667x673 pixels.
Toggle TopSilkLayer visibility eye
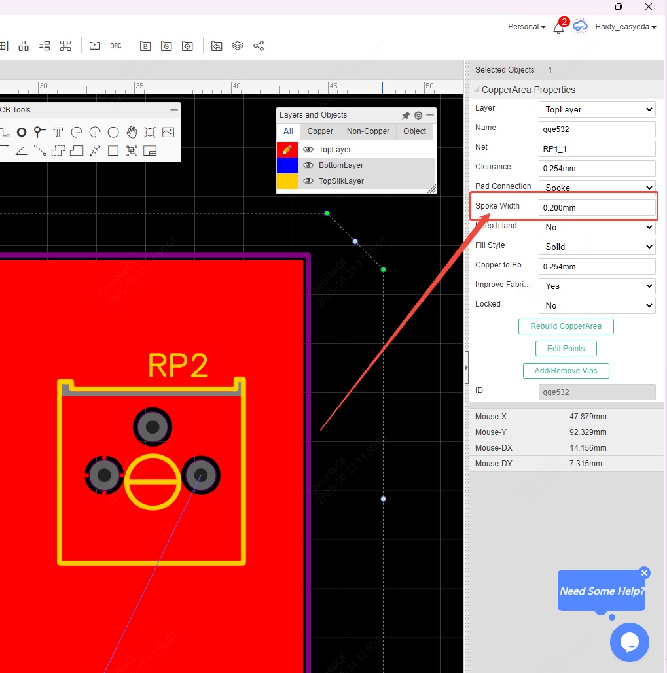coord(309,181)
